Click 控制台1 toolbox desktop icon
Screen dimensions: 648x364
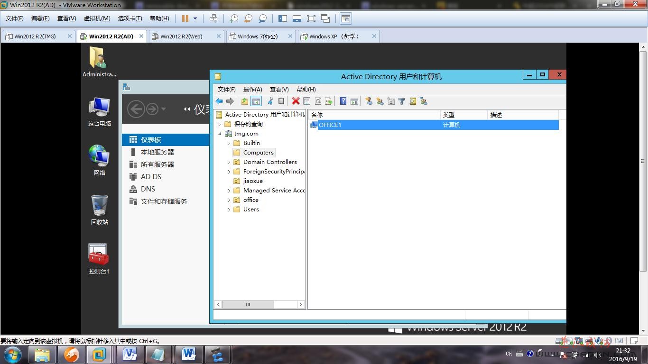(x=99, y=259)
